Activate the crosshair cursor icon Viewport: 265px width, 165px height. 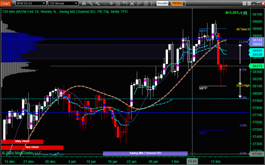(x=111, y=3)
